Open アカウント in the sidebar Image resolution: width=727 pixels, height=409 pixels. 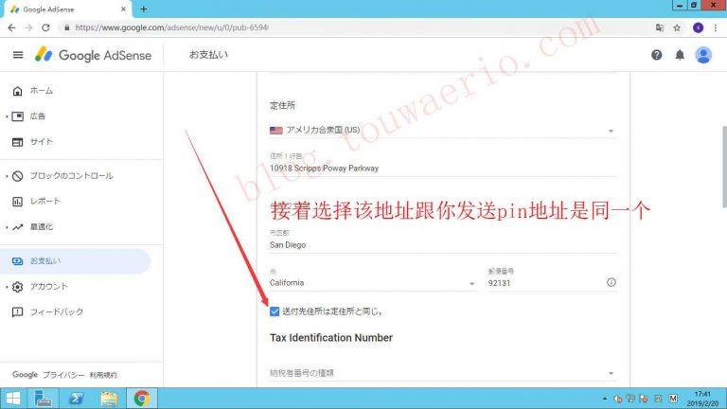pyautogui.click(x=49, y=287)
